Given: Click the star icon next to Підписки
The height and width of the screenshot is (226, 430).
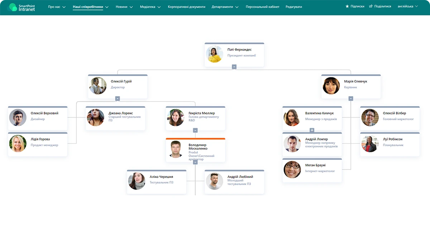Looking at the screenshot, I should coord(347,6).
